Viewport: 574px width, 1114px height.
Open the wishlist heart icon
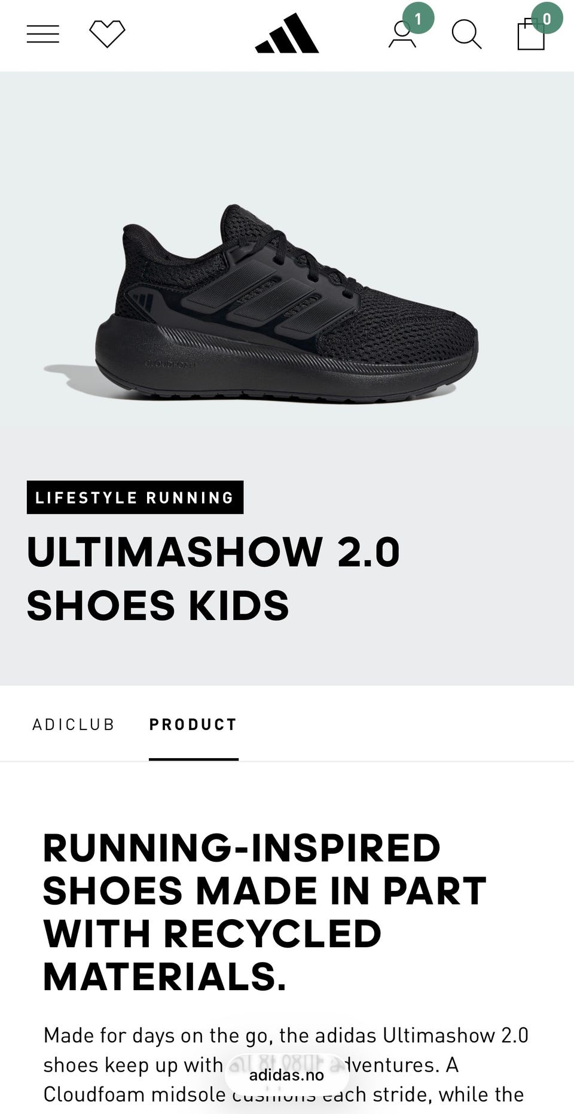[x=107, y=34]
